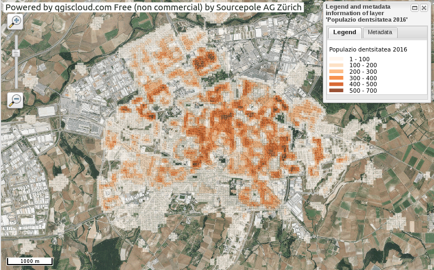Click the 200 - 300 legend color swatch
Screen dimensions: 434x270
(336, 72)
